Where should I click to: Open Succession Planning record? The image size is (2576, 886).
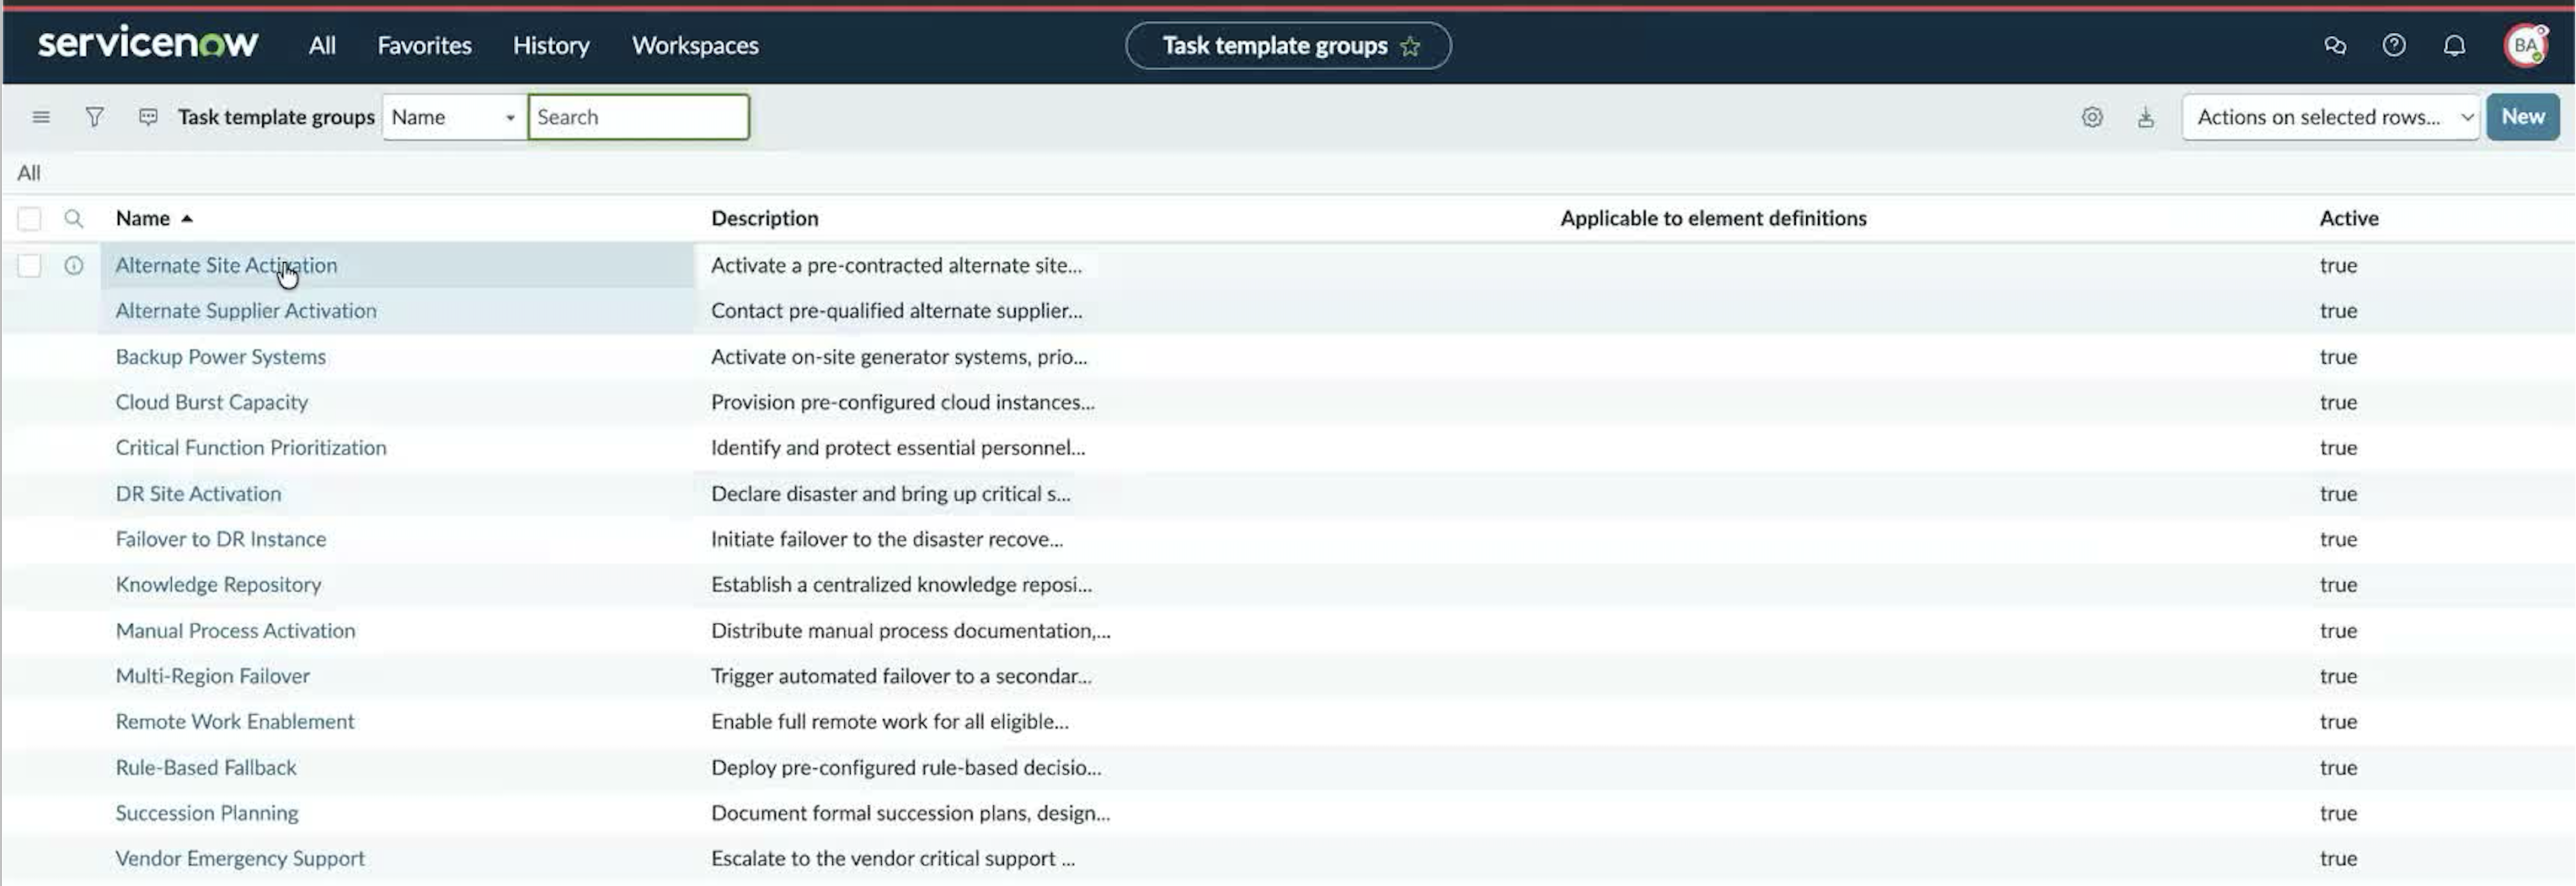[x=207, y=813]
